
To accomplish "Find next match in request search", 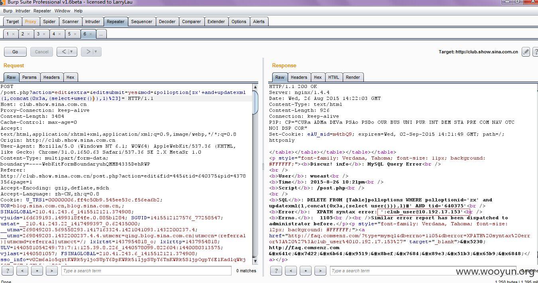I will (52, 271).
